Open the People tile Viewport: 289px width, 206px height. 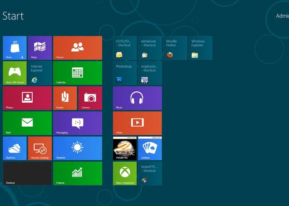(77, 48)
